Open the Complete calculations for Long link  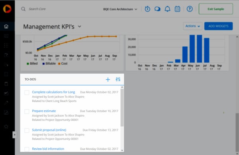(53, 92)
